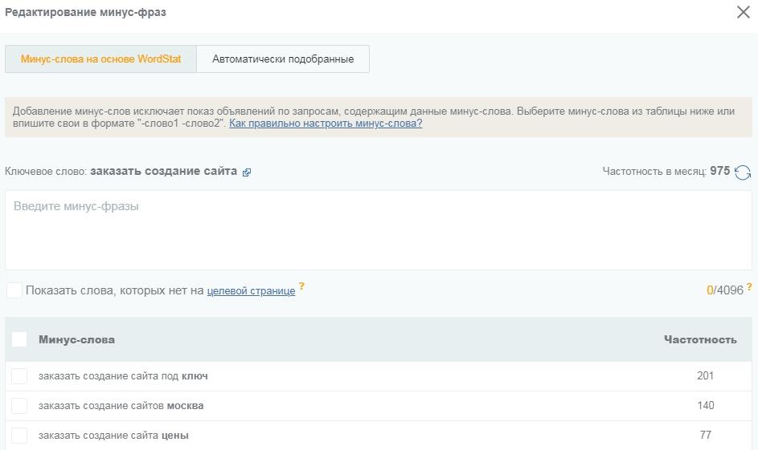Image resolution: width=758 pixels, height=450 pixels.
Task: Enable 'Показать слова, которых нет' checkbox
Action: pyautogui.click(x=14, y=290)
